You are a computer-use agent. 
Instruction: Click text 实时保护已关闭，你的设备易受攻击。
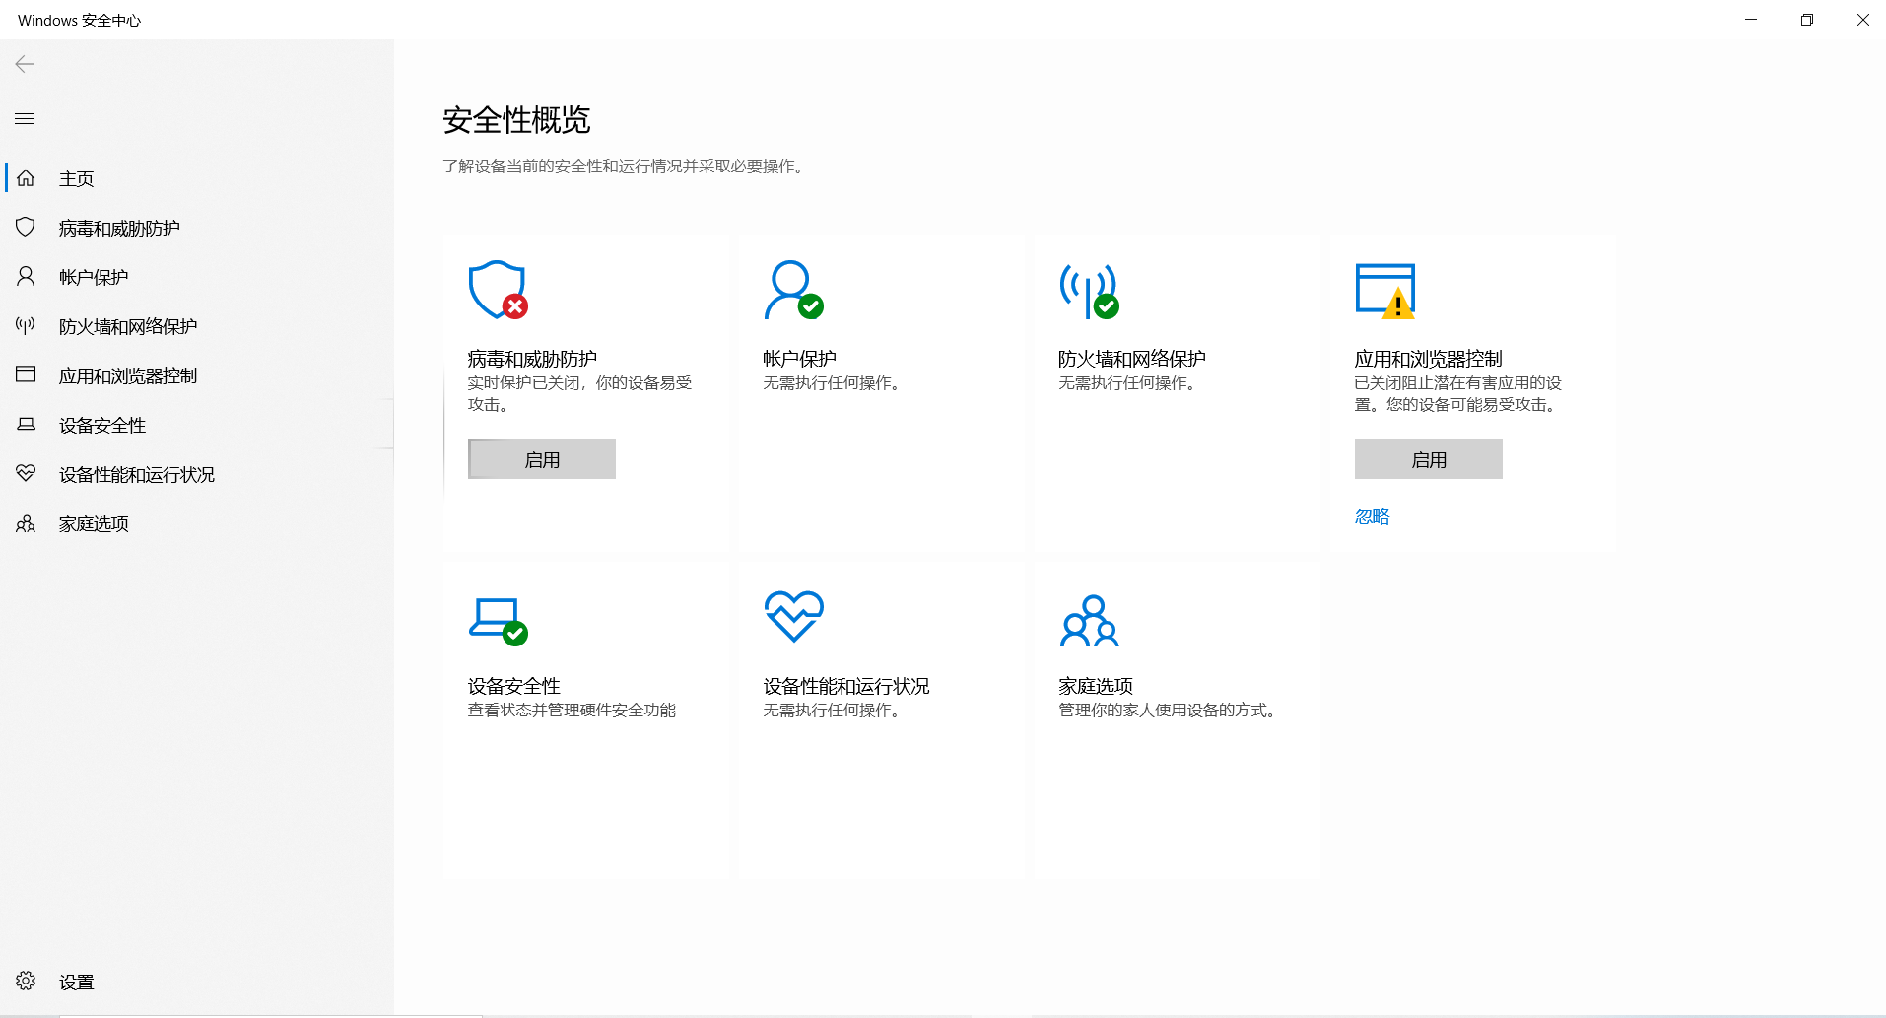pos(580,393)
